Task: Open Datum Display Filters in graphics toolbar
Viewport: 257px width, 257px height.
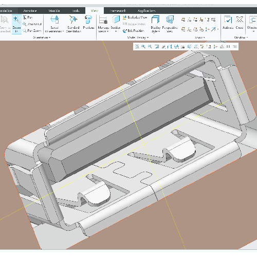Action: [x=202, y=46]
